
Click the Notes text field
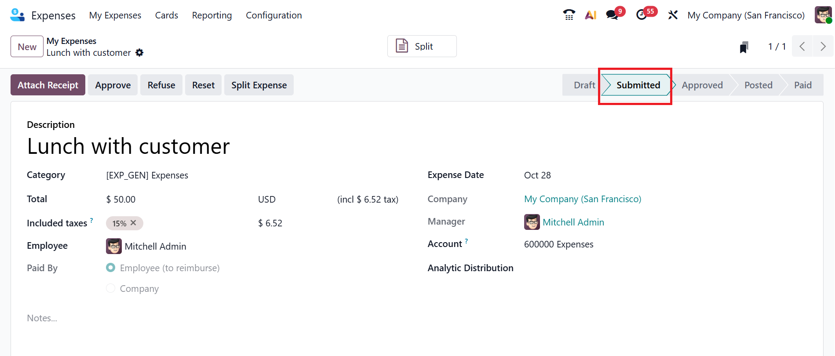176,318
